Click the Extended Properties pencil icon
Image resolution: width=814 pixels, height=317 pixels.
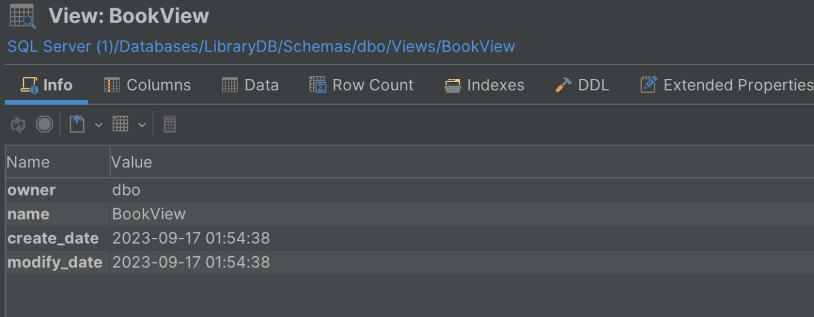point(648,85)
